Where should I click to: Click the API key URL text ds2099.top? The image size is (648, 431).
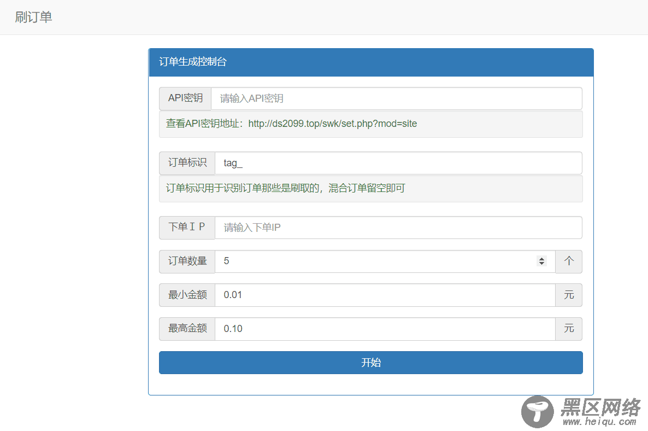(x=333, y=124)
